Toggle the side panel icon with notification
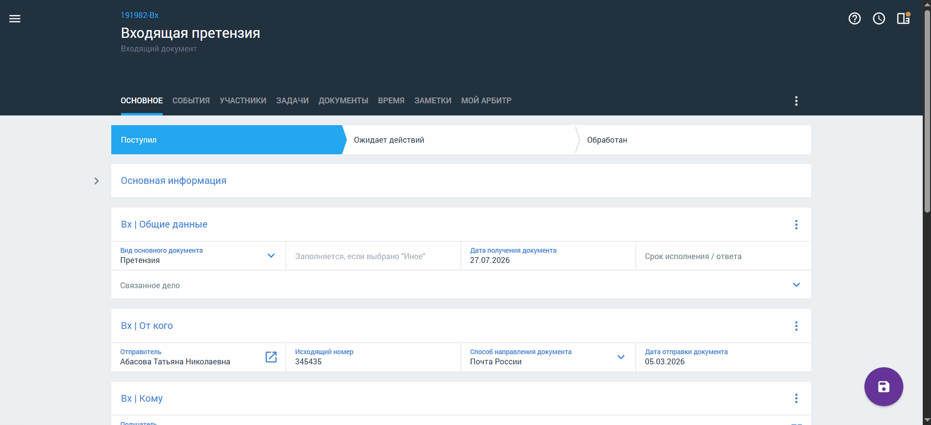Screen dimensions: 931x425 (x=903, y=18)
